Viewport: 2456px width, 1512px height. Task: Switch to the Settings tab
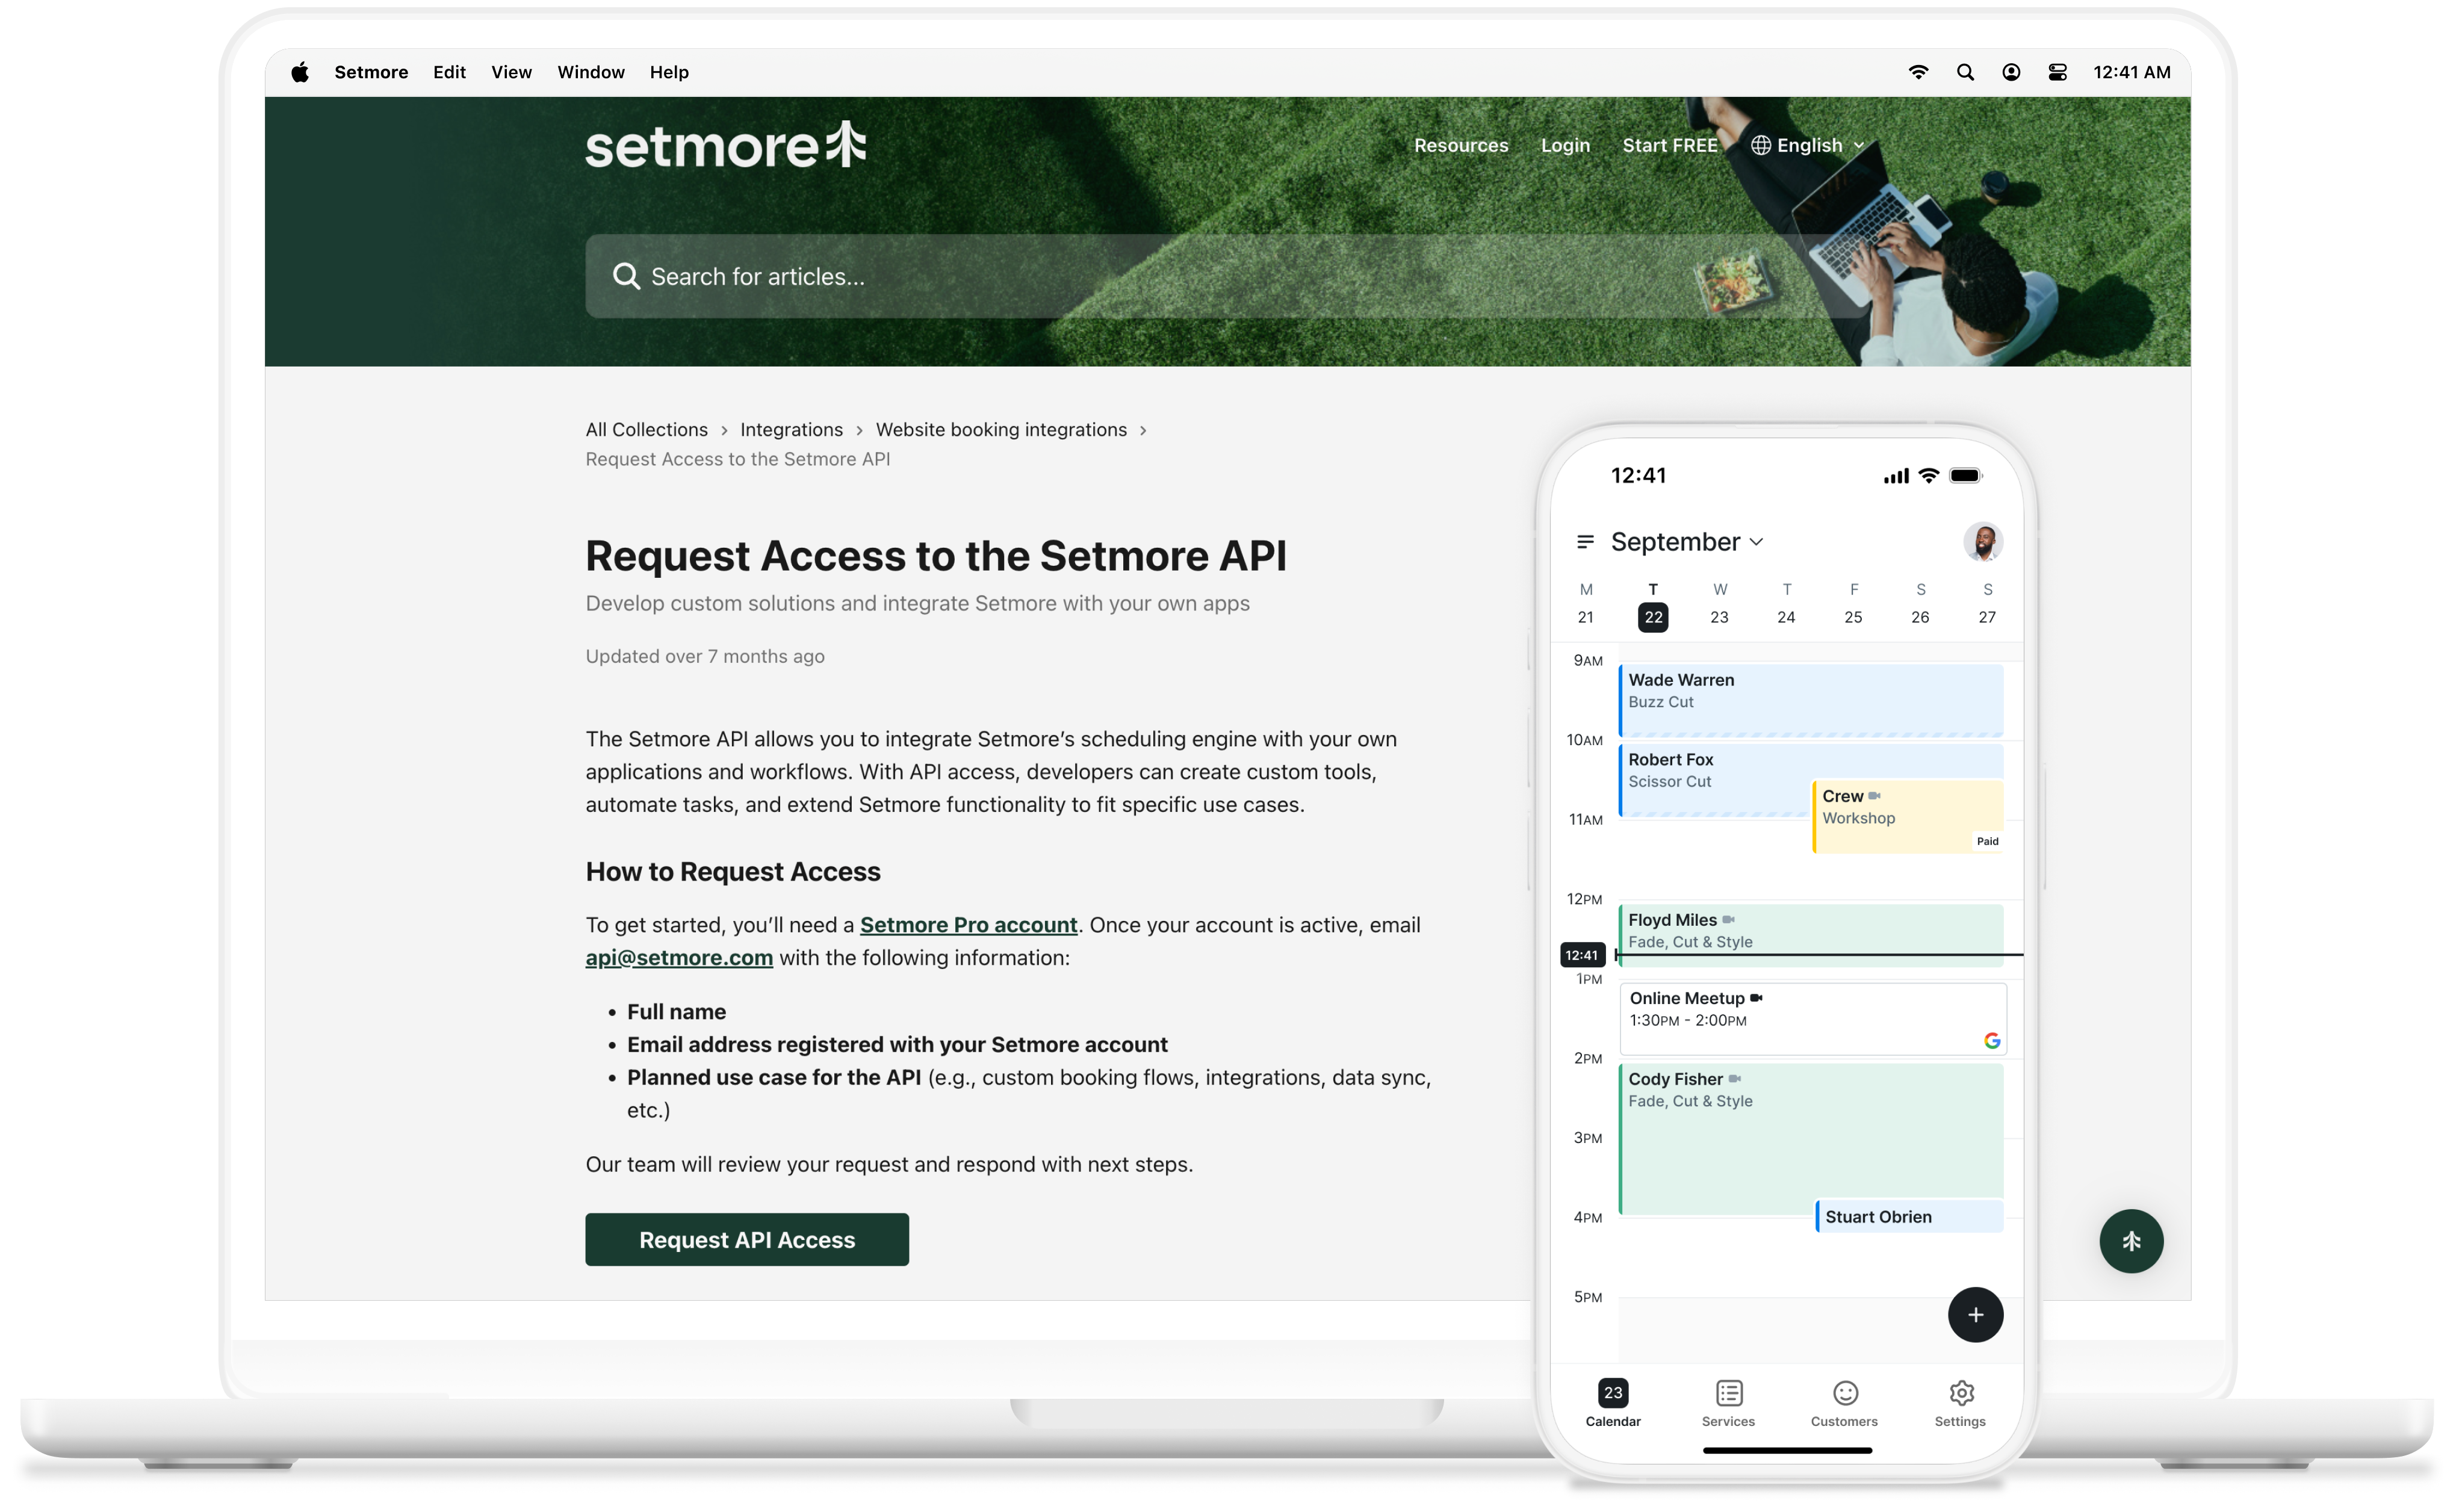click(x=1960, y=1403)
